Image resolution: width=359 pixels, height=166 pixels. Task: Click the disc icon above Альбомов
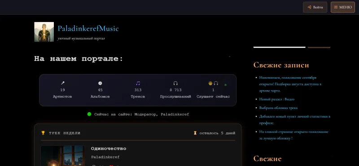point(100,83)
